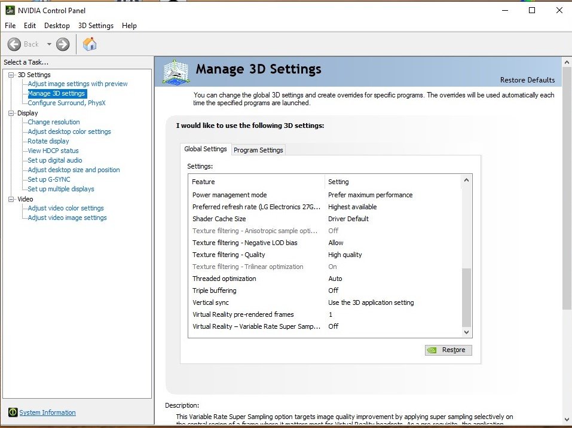Image resolution: width=572 pixels, height=428 pixels.
Task: Open Rotate display task
Action: [x=48, y=141]
